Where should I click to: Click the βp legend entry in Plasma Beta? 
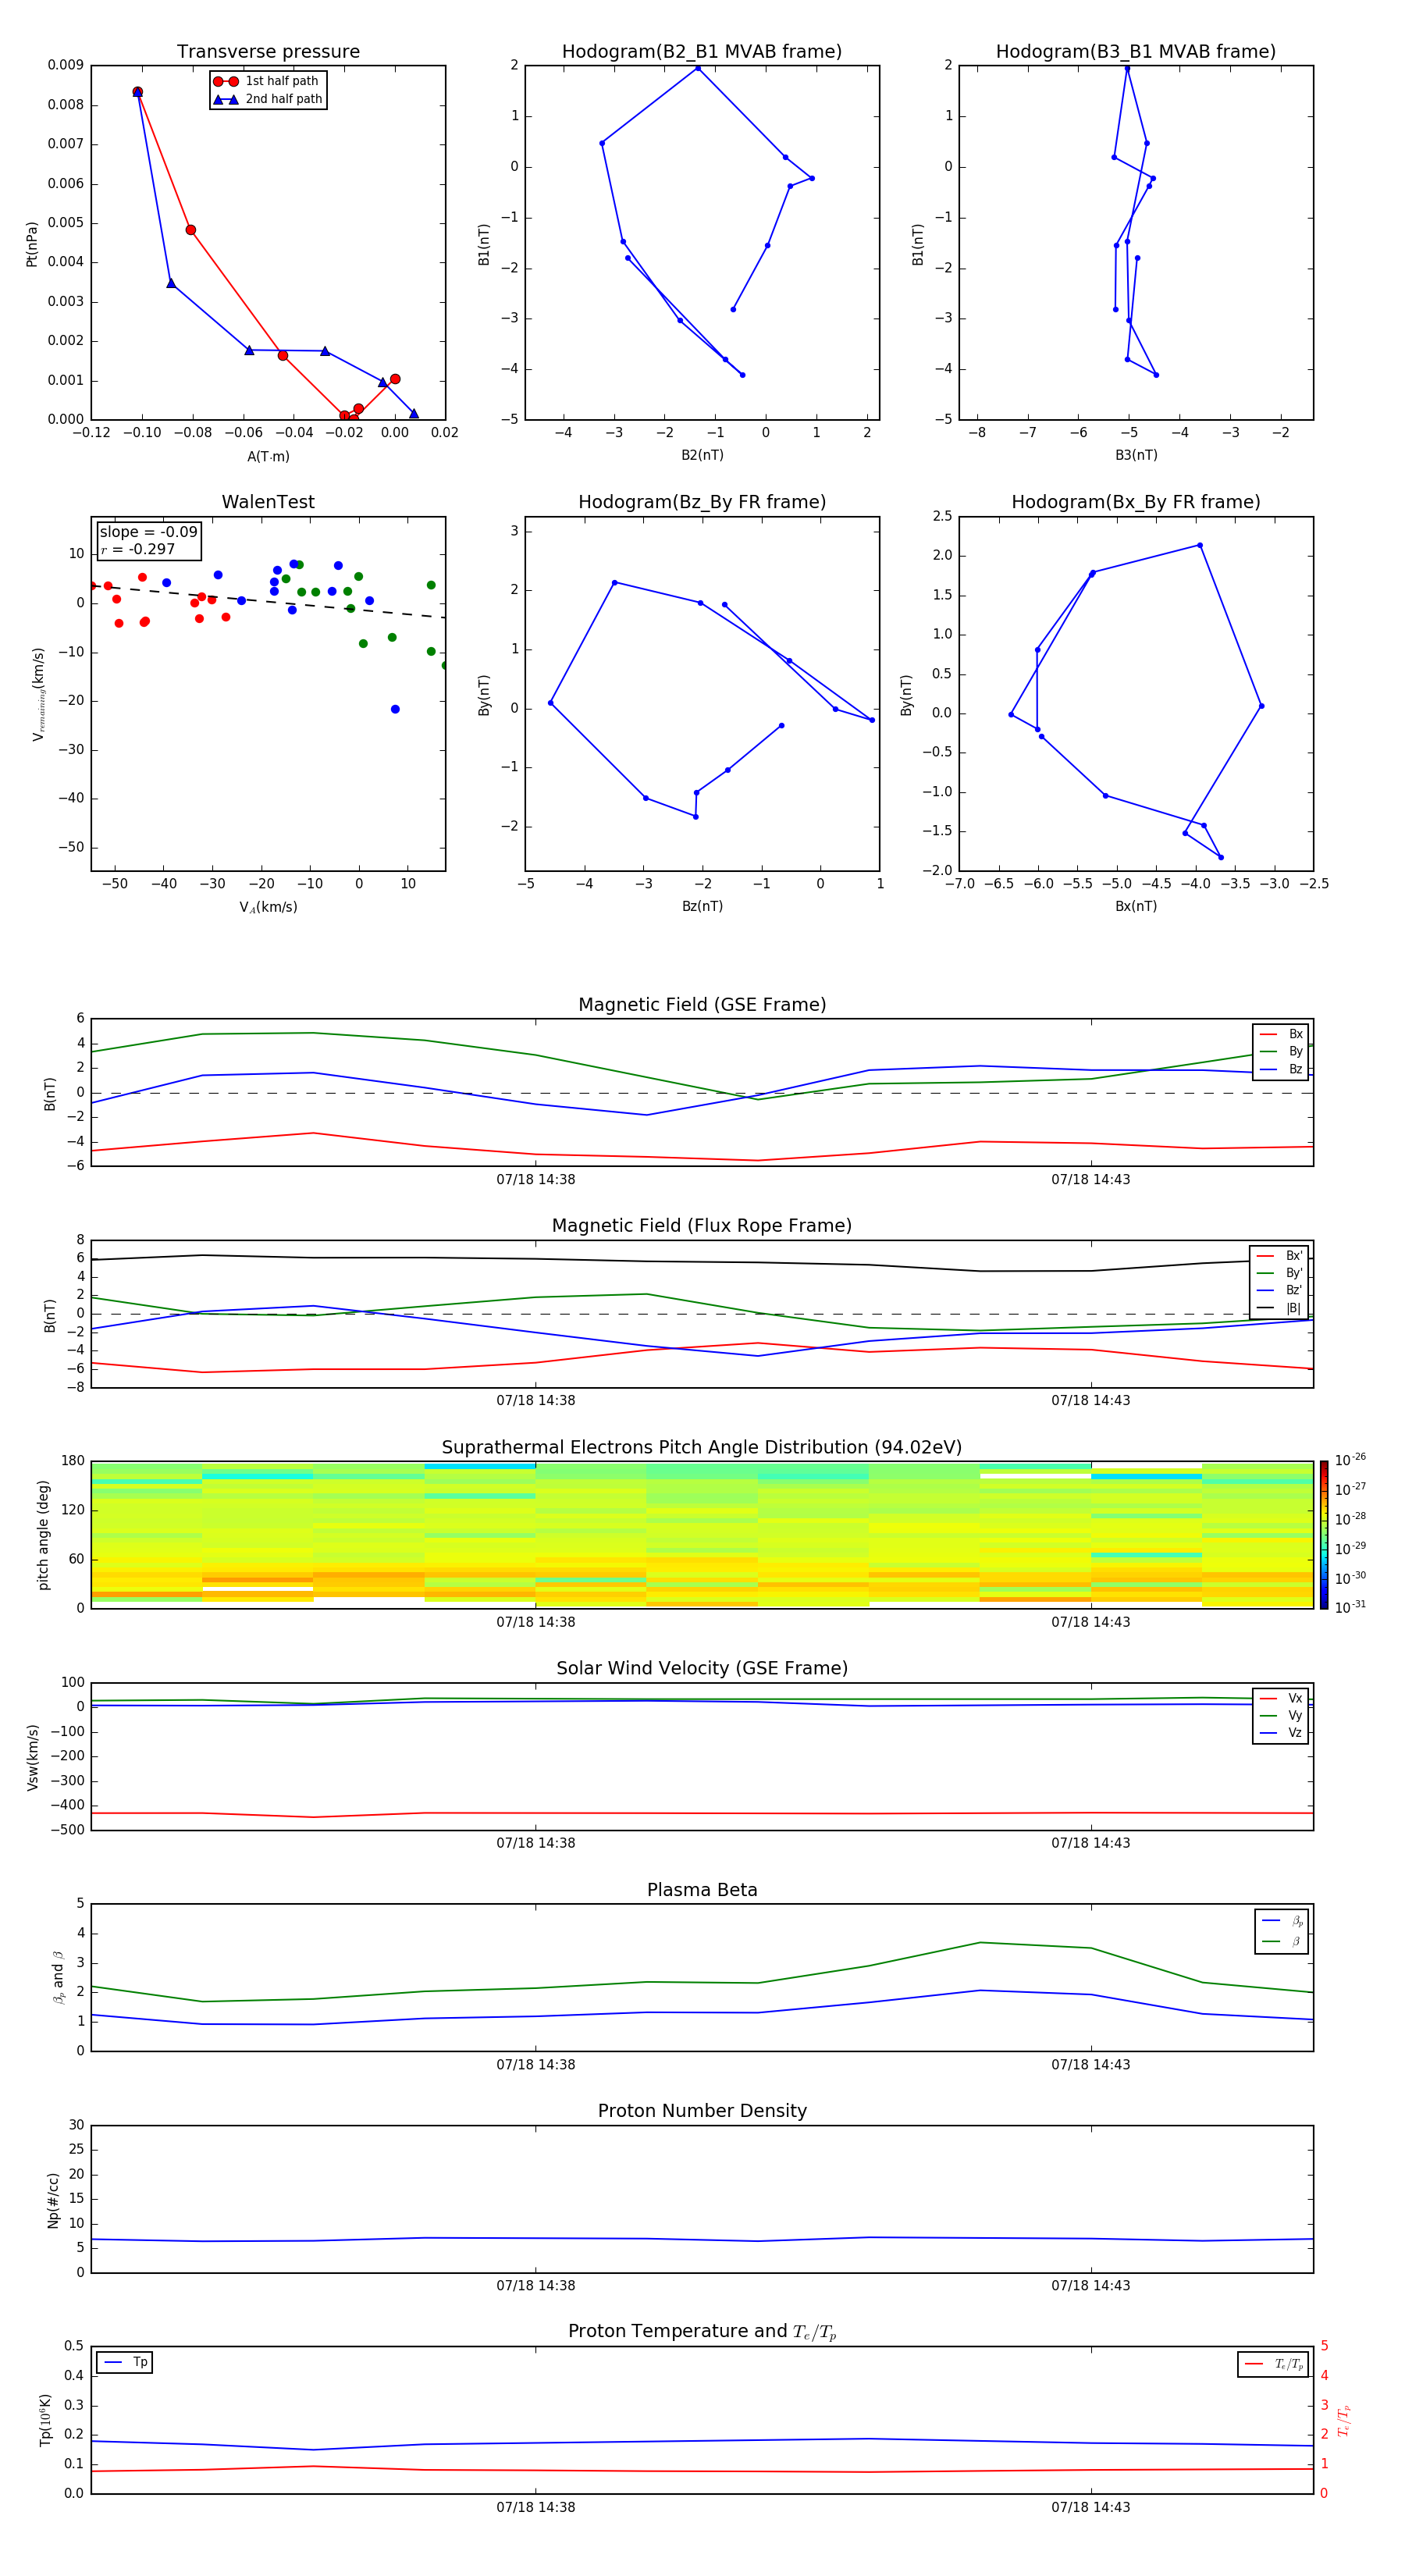pyautogui.click(x=1282, y=1920)
